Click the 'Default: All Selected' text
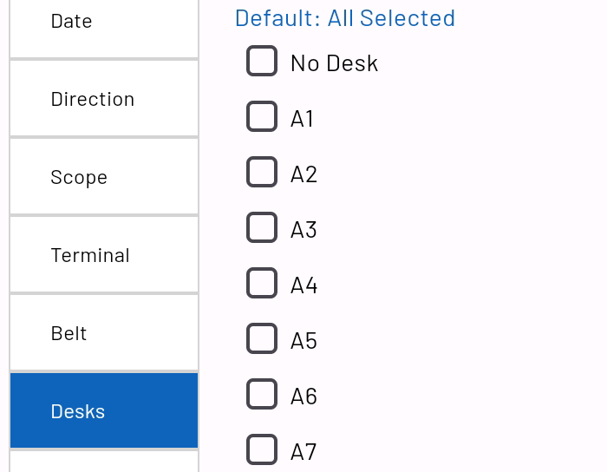 coord(344,18)
